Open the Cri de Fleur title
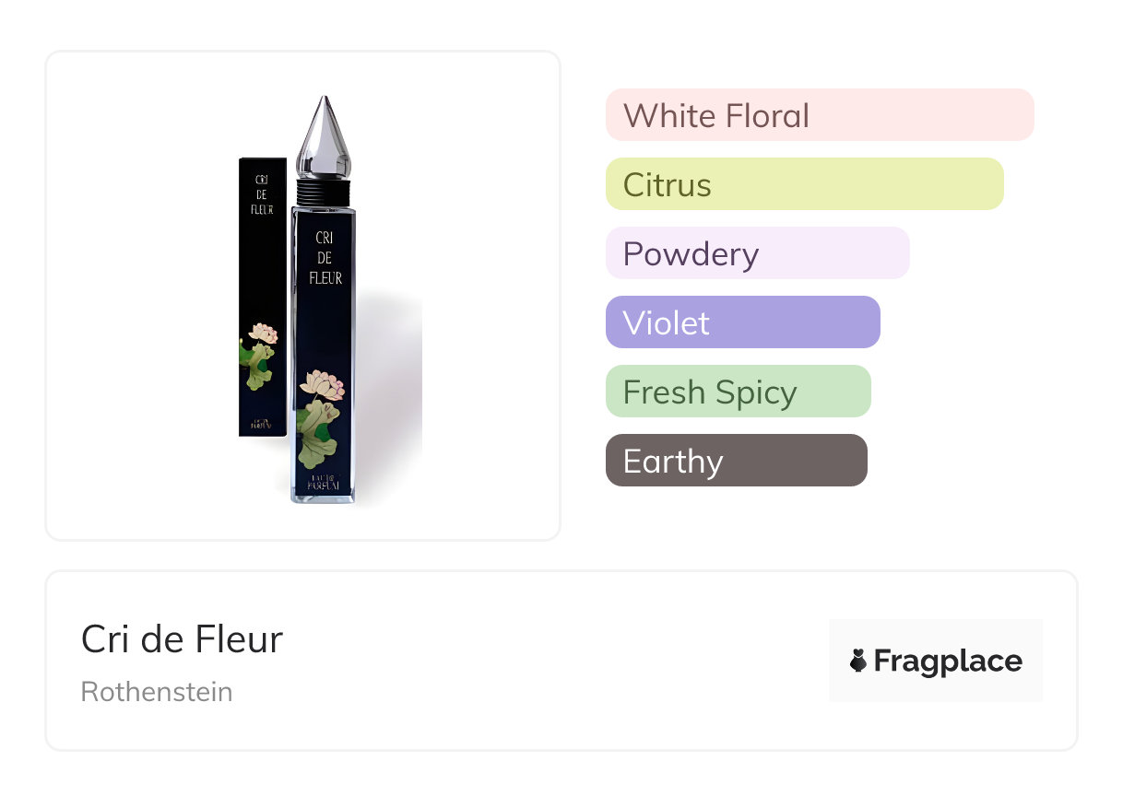1123x796 pixels. point(182,638)
